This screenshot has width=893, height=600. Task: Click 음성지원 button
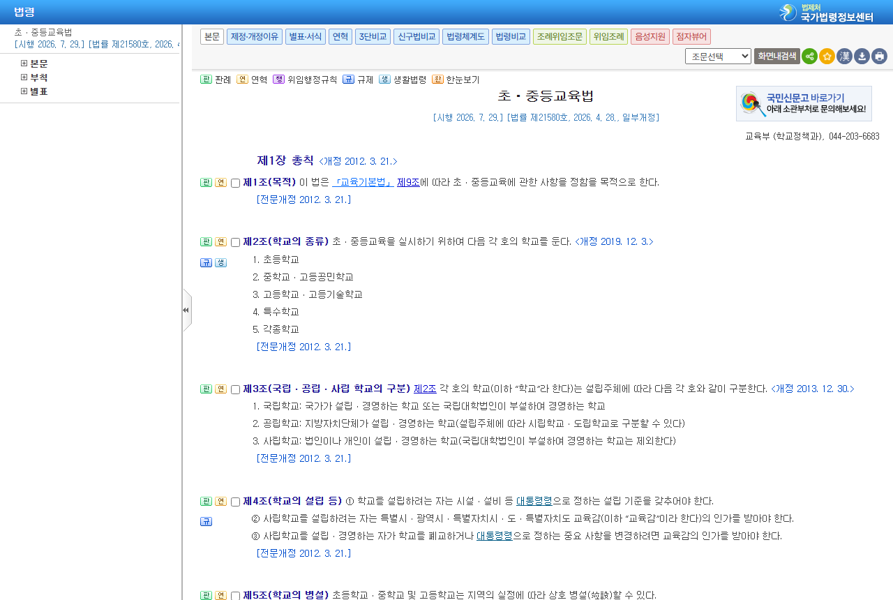pos(650,37)
